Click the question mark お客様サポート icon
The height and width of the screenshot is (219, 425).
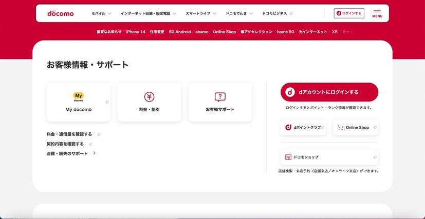(220, 97)
